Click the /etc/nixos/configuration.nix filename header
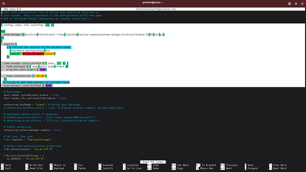Image resolution: width=306 pixels, height=172 pixels. pos(156,9)
